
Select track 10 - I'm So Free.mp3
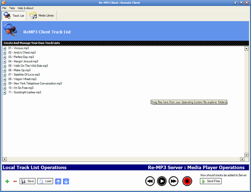coord(21,88)
